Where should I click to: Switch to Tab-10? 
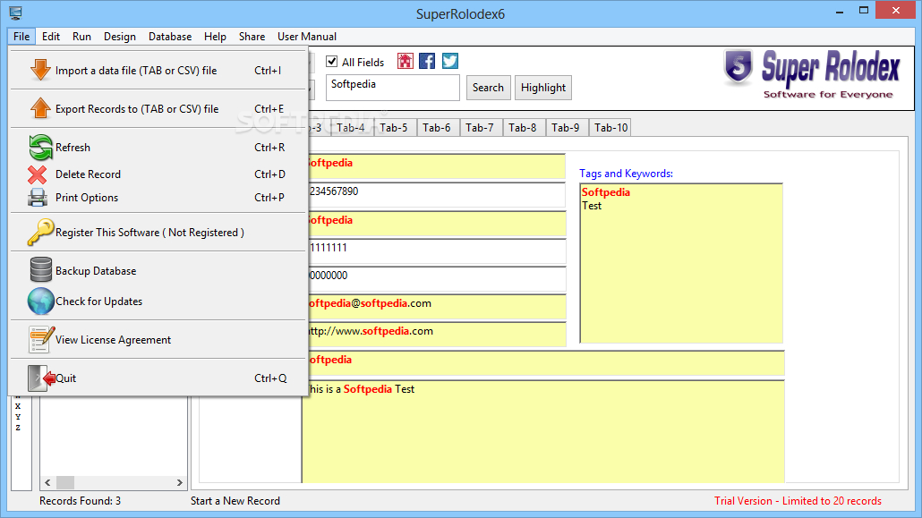pos(610,128)
